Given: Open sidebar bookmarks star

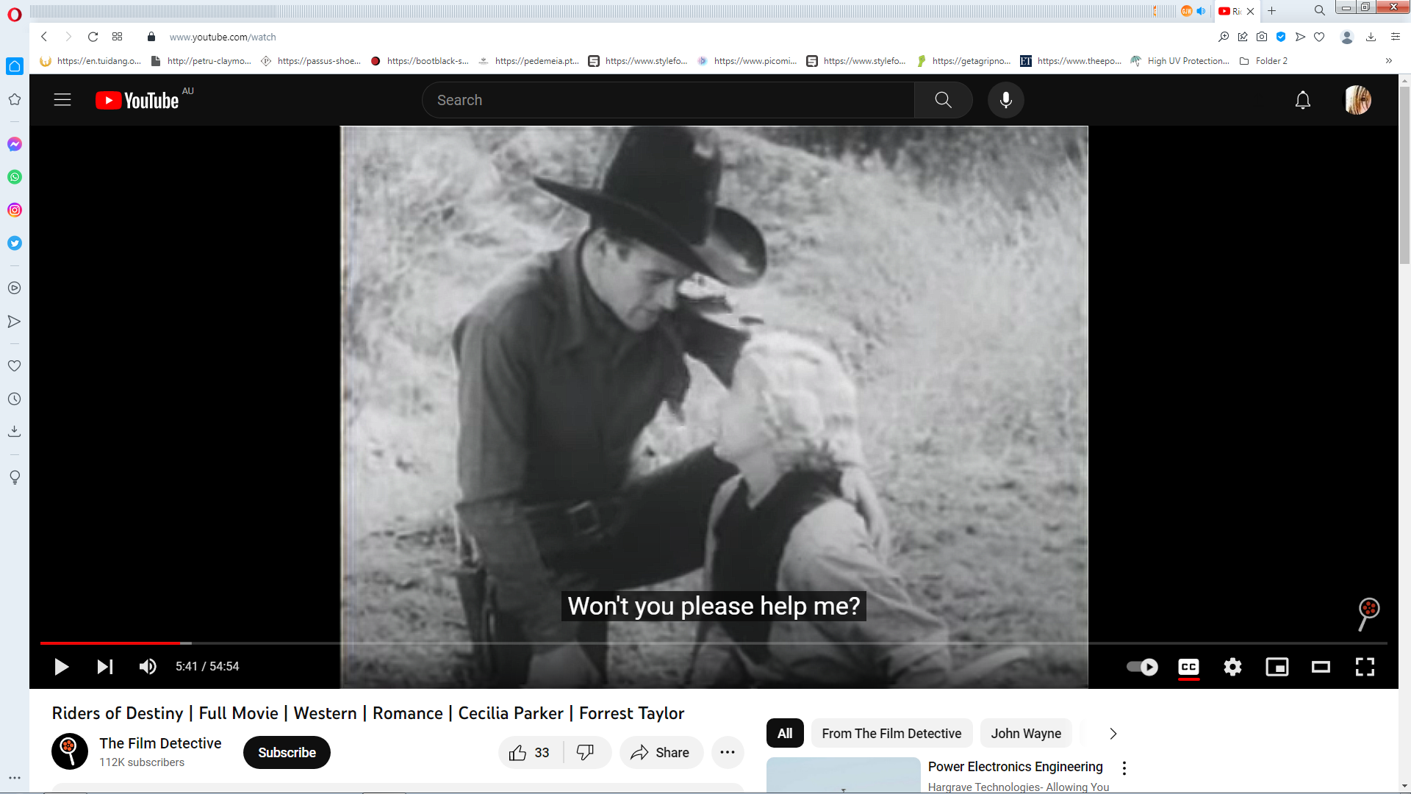Looking at the screenshot, I should pyautogui.click(x=15, y=99).
